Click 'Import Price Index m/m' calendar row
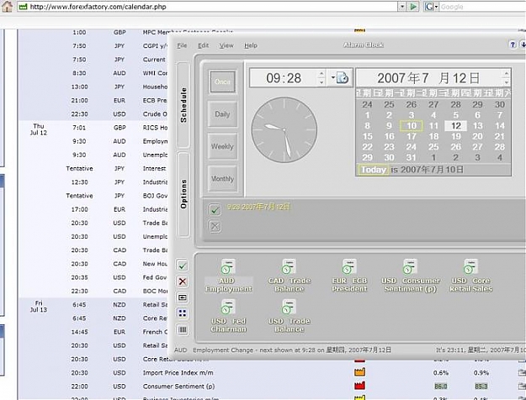This screenshot has height=400, width=526. [x=178, y=372]
